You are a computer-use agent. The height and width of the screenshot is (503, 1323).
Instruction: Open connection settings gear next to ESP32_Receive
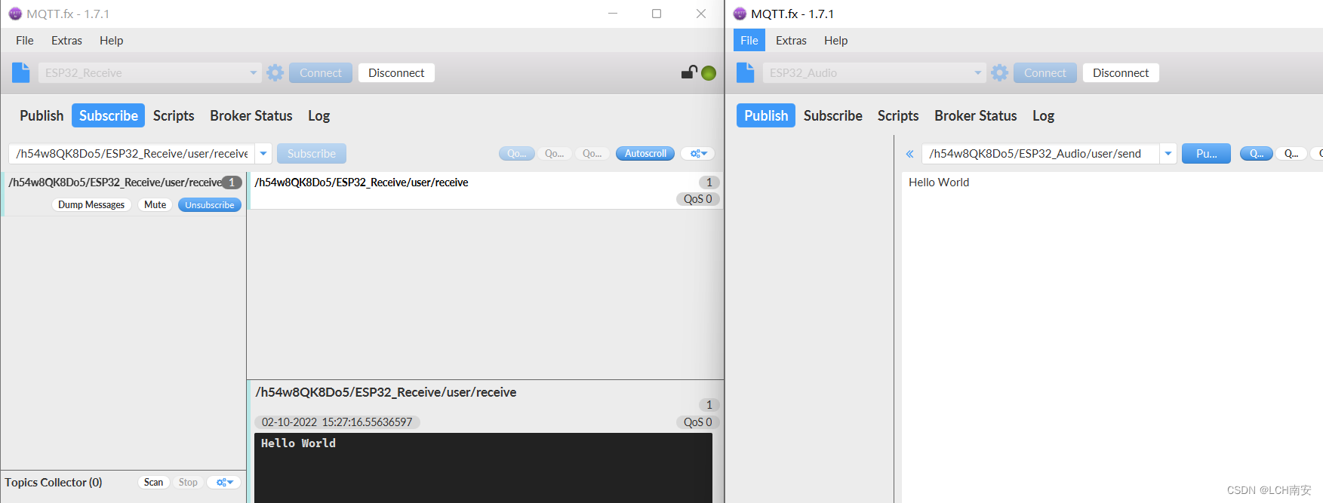tap(275, 73)
